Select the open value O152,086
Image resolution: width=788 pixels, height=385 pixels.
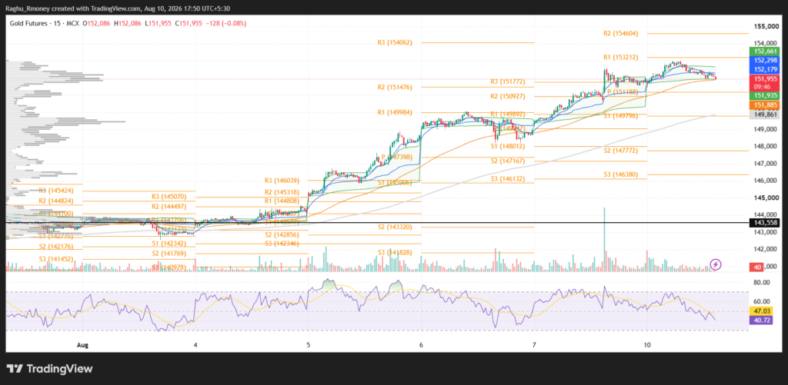pos(97,24)
